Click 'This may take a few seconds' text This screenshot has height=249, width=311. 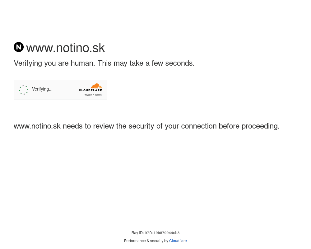click(x=146, y=63)
